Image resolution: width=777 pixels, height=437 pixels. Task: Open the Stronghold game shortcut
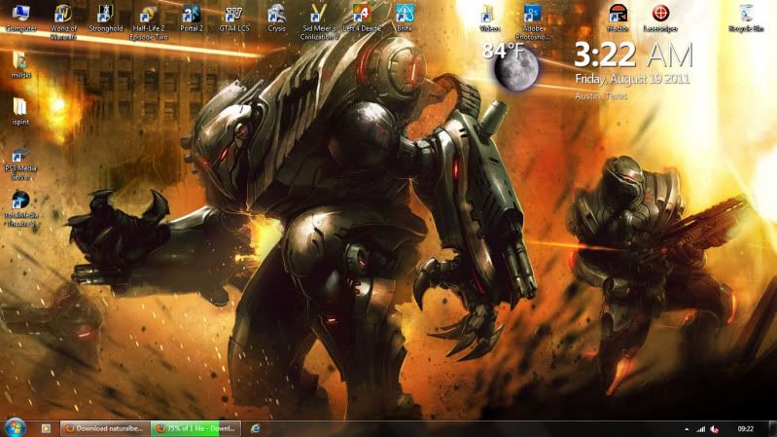[x=106, y=18]
